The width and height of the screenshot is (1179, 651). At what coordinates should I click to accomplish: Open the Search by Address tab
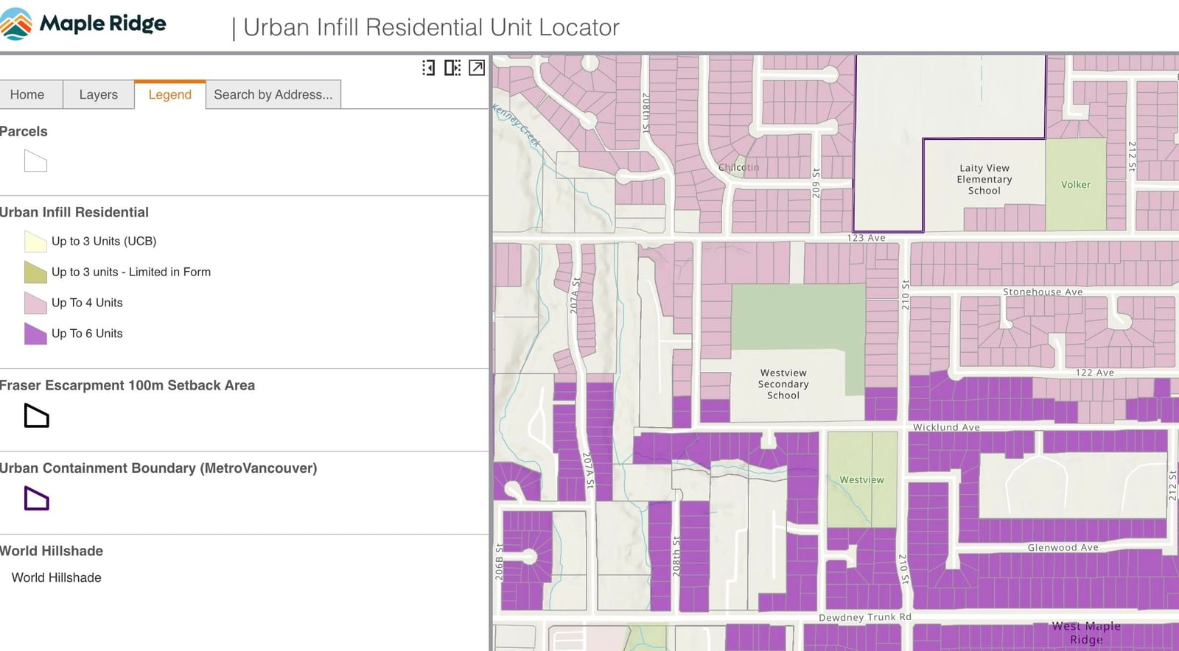pos(273,94)
